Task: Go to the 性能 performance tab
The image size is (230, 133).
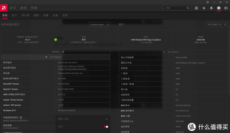Action: (34, 8)
